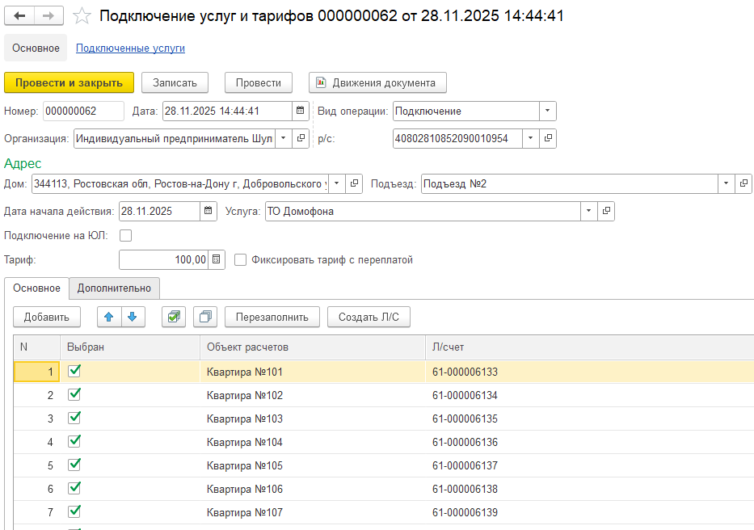Select account 61-000006138

coord(590,489)
